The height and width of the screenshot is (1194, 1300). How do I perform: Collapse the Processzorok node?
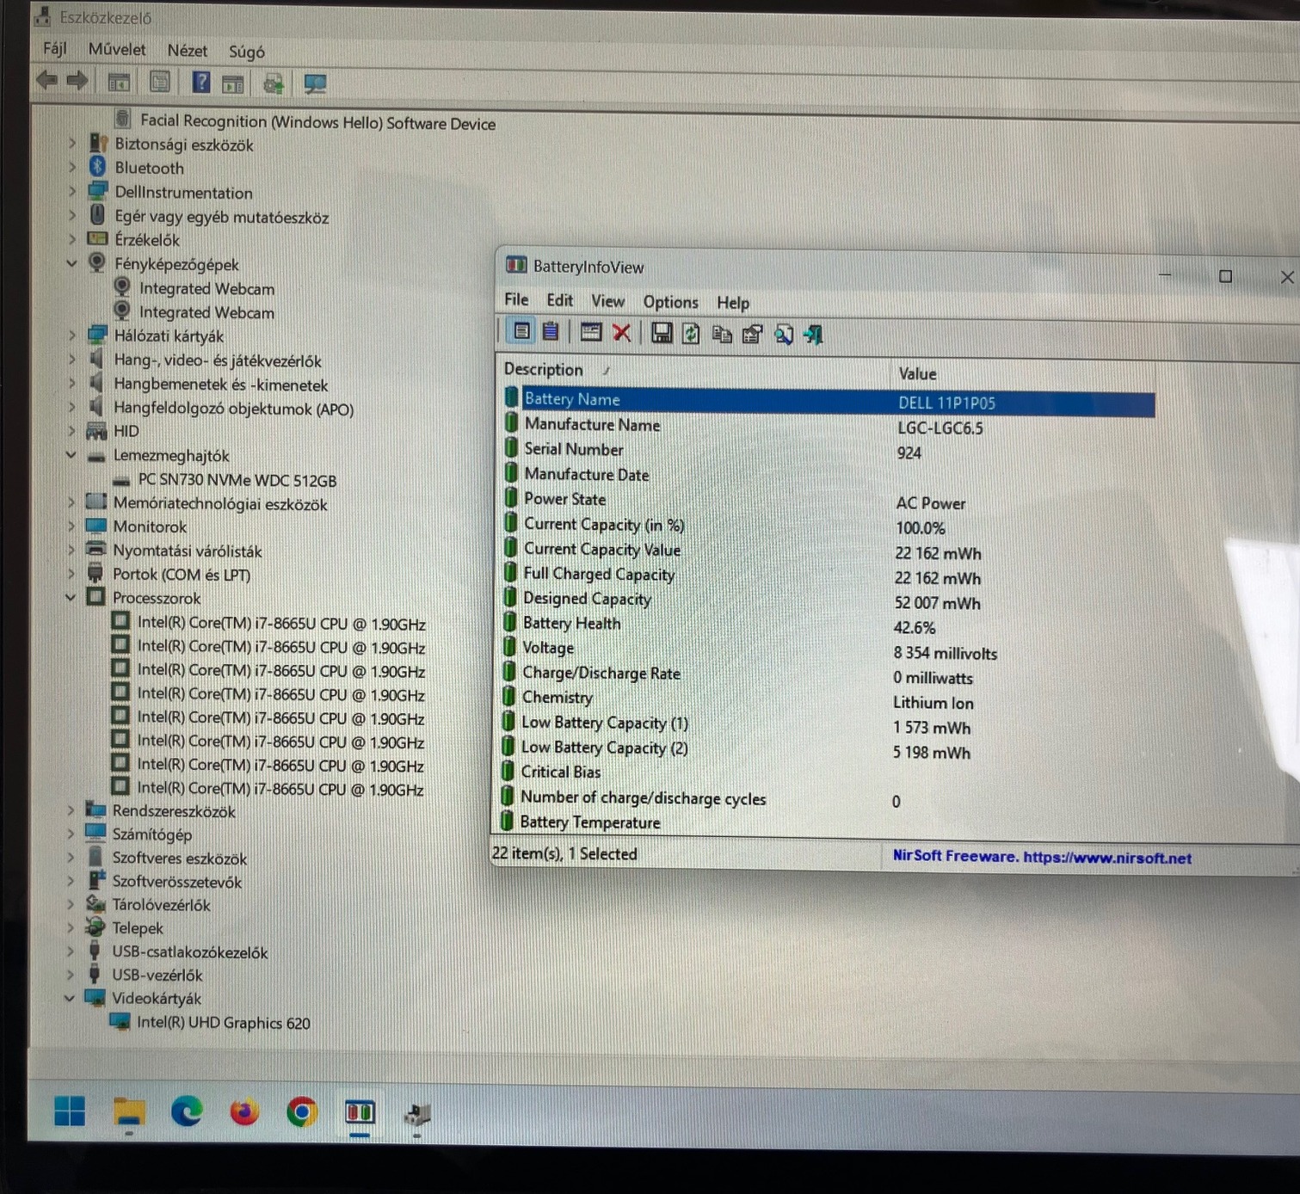pyautogui.click(x=71, y=597)
